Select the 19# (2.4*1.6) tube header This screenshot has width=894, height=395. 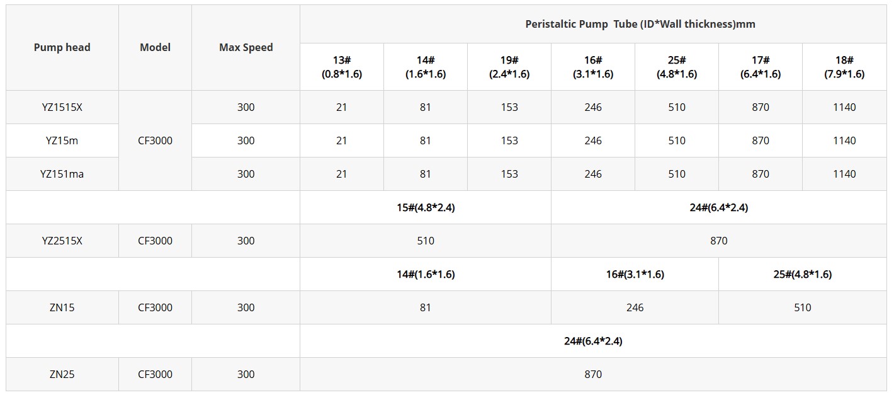[509, 67]
